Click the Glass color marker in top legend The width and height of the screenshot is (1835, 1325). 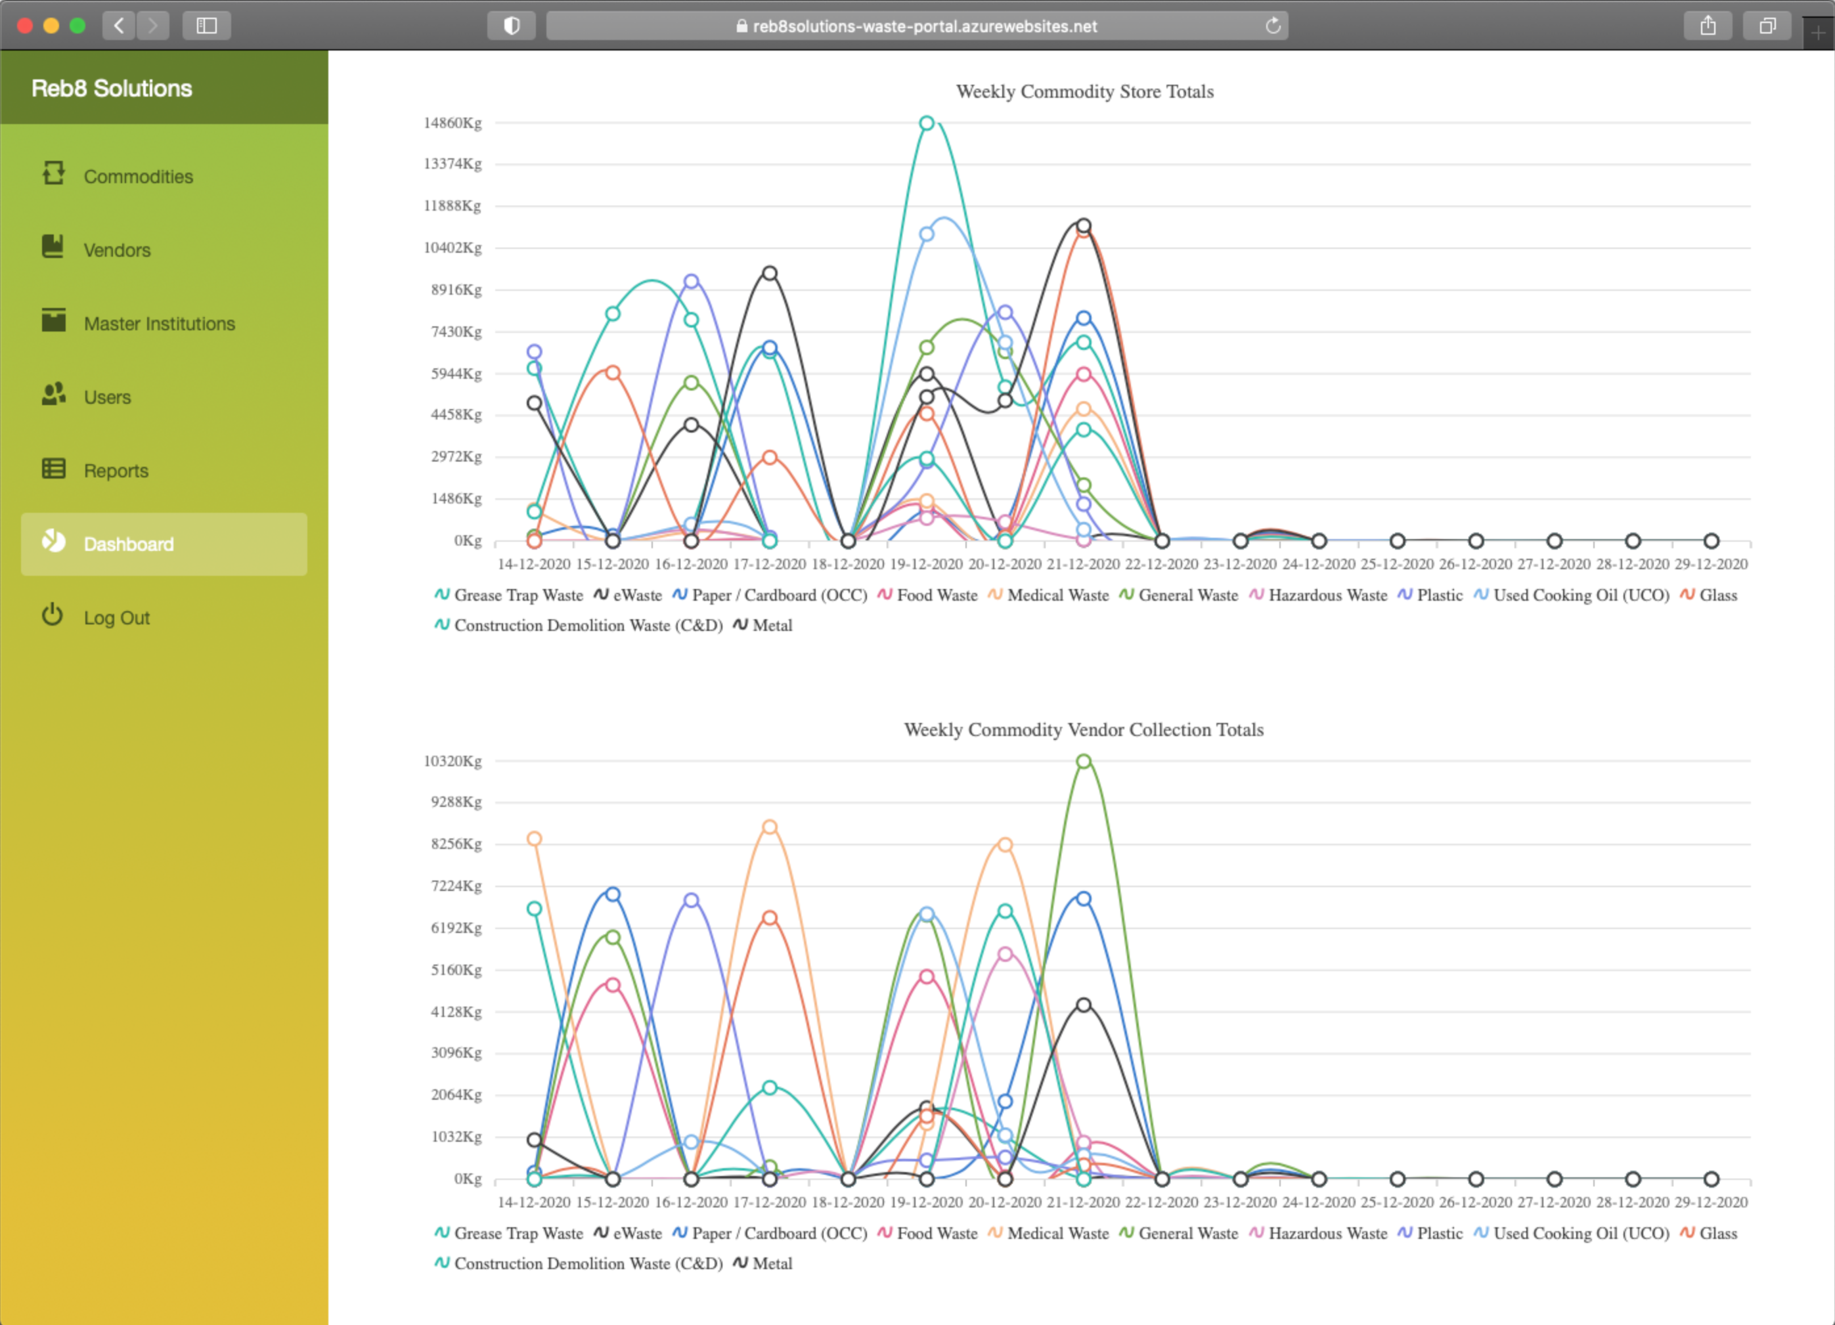1687,596
